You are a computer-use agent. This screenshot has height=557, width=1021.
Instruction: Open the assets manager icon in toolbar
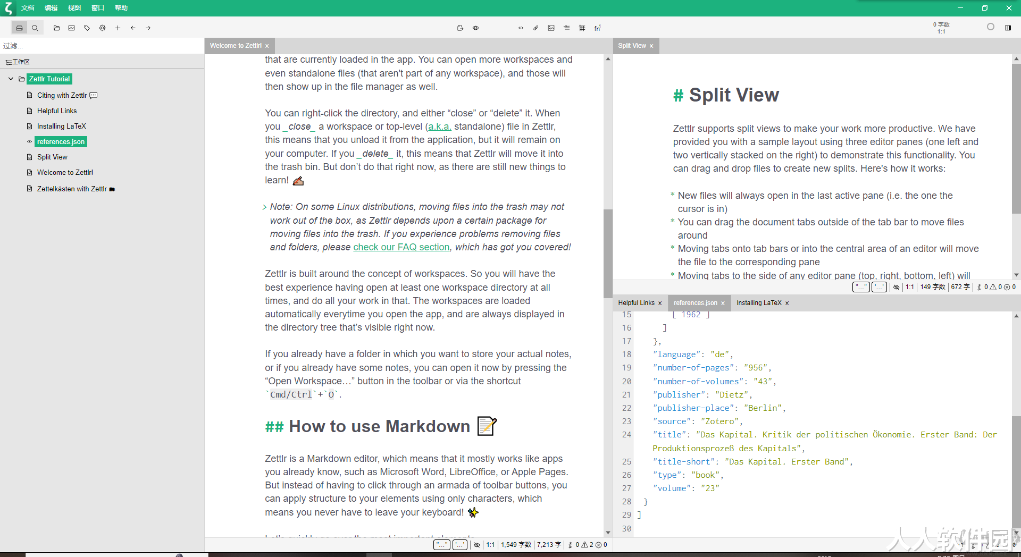click(72, 28)
